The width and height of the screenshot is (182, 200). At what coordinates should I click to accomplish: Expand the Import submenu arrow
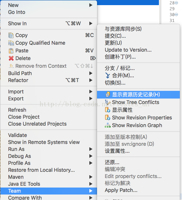click(91, 92)
